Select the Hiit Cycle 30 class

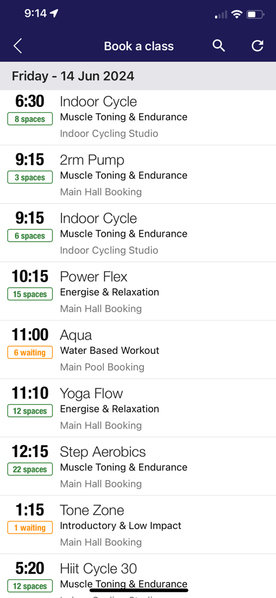138,576
